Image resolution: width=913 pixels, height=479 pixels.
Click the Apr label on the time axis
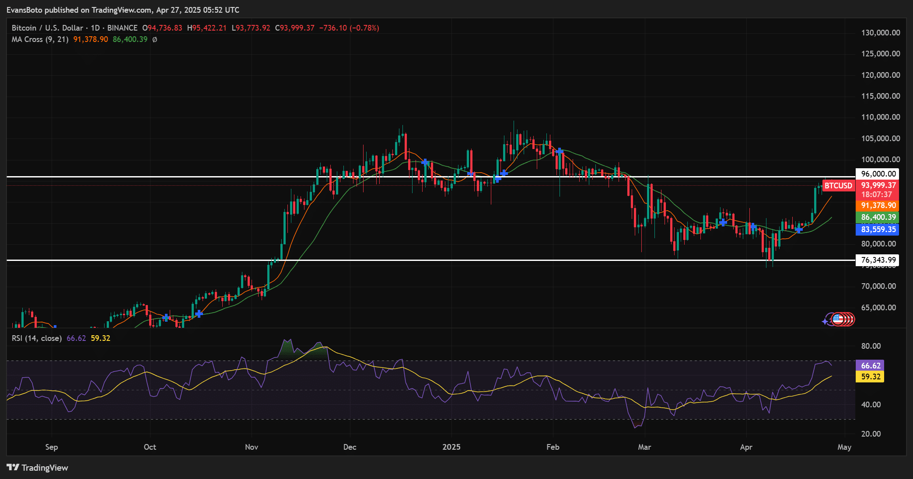(x=746, y=447)
